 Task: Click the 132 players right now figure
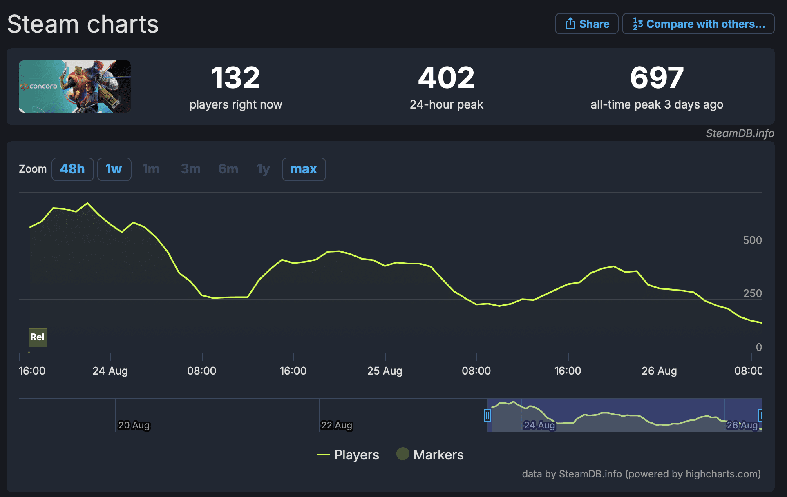(x=236, y=78)
